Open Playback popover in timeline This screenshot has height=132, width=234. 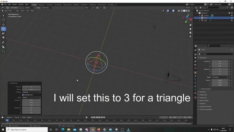click(x=10, y=117)
